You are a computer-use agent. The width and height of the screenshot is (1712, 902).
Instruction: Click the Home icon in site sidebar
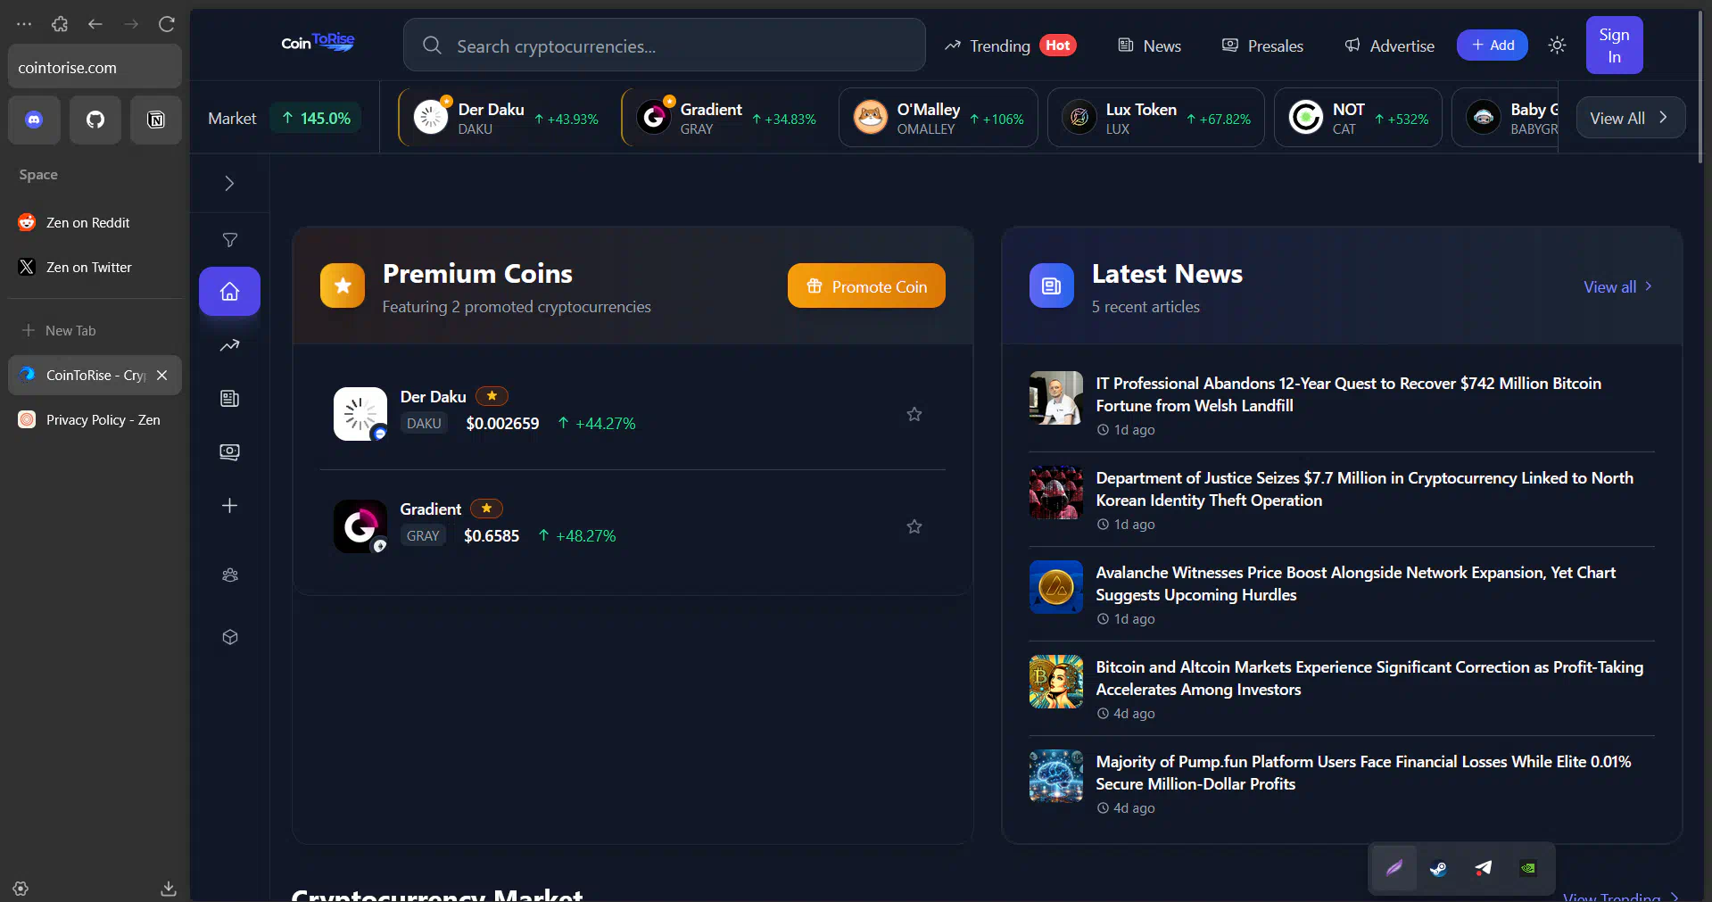click(x=229, y=292)
